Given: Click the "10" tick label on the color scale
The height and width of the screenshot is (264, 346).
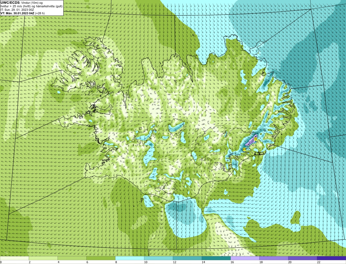Looking at the screenshot, I should (x=146, y=262).
